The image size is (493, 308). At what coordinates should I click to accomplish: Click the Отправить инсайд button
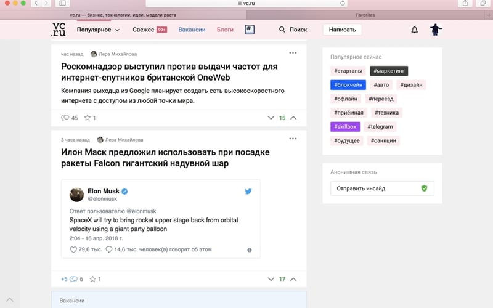[x=382, y=188]
